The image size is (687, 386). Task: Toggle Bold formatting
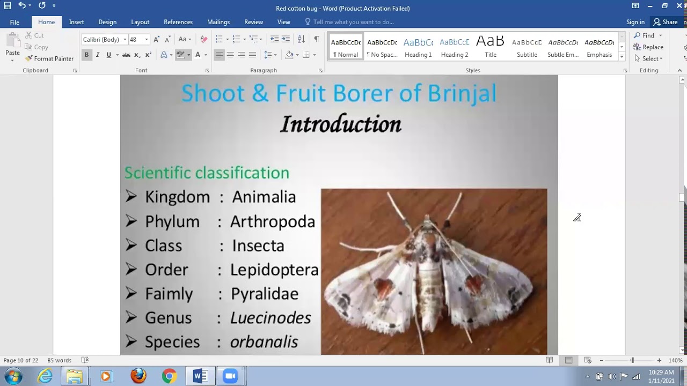pyautogui.click(x=86, y=55)
